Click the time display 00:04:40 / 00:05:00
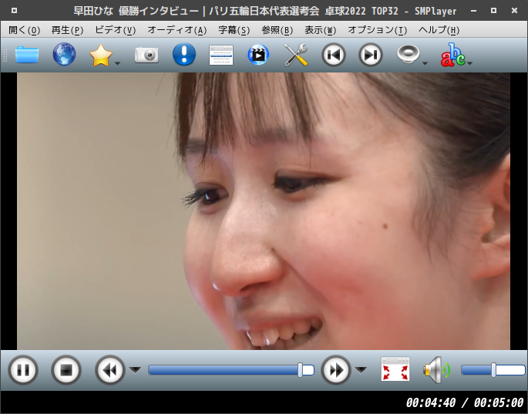 pyautogui.click(x=464, y=402)
